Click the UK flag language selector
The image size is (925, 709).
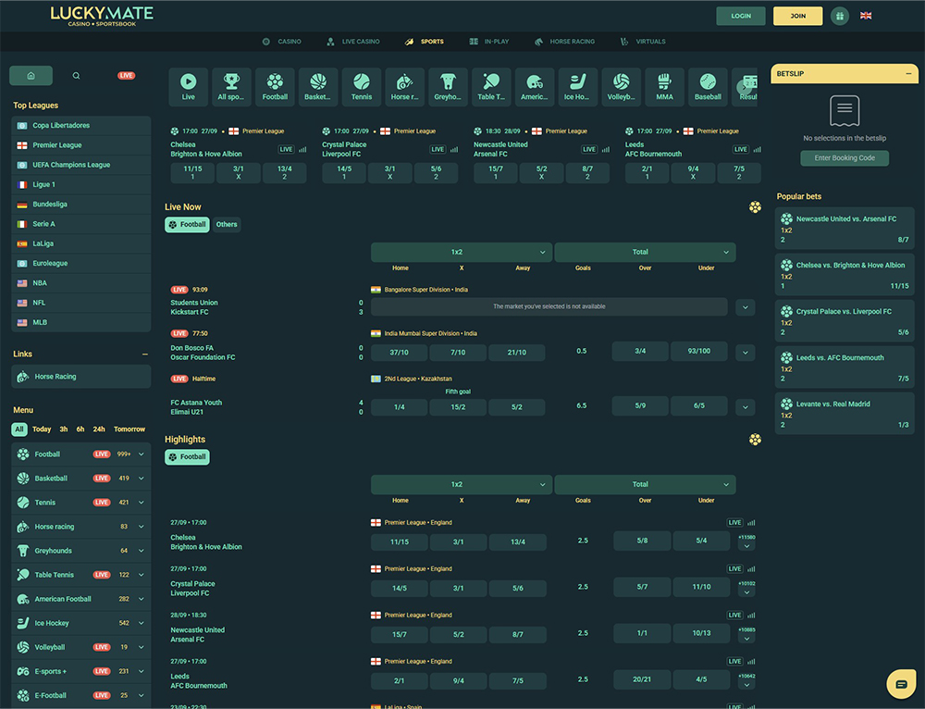[866, 16]
